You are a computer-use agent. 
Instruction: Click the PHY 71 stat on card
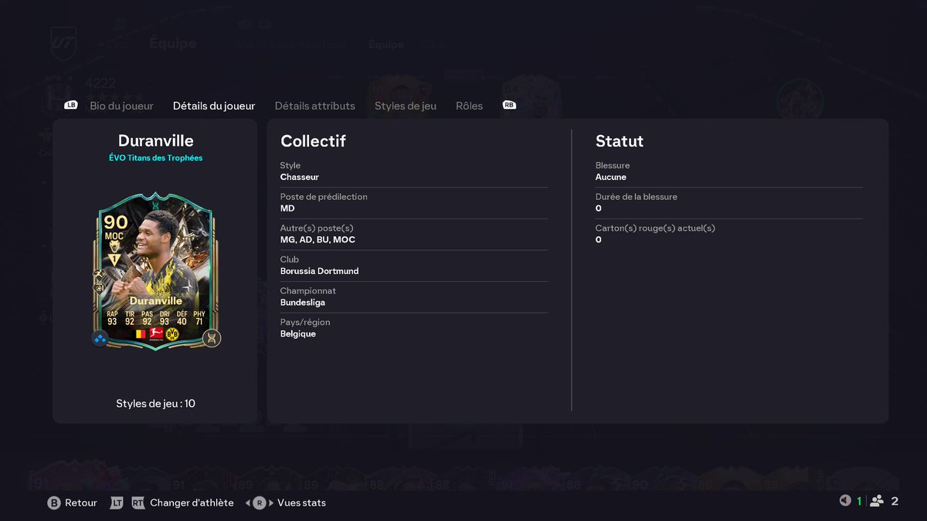coord(199,318)
